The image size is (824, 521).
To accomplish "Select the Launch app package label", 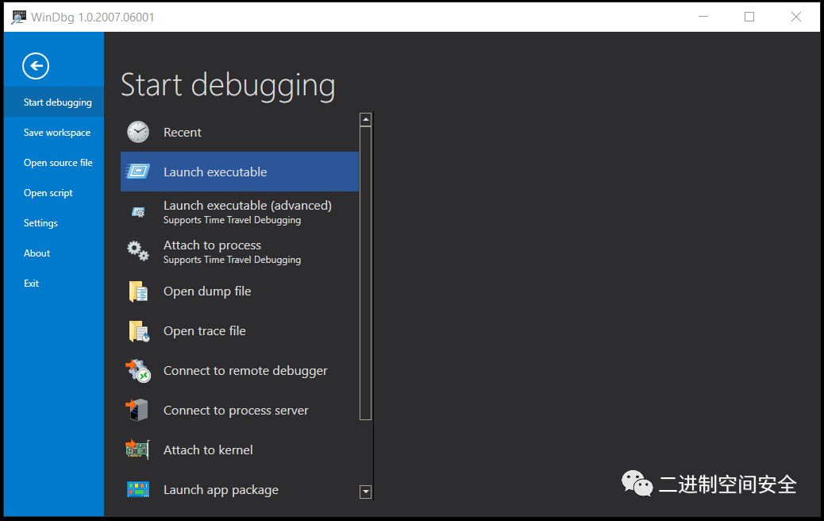I will click(x=221, y=490).
